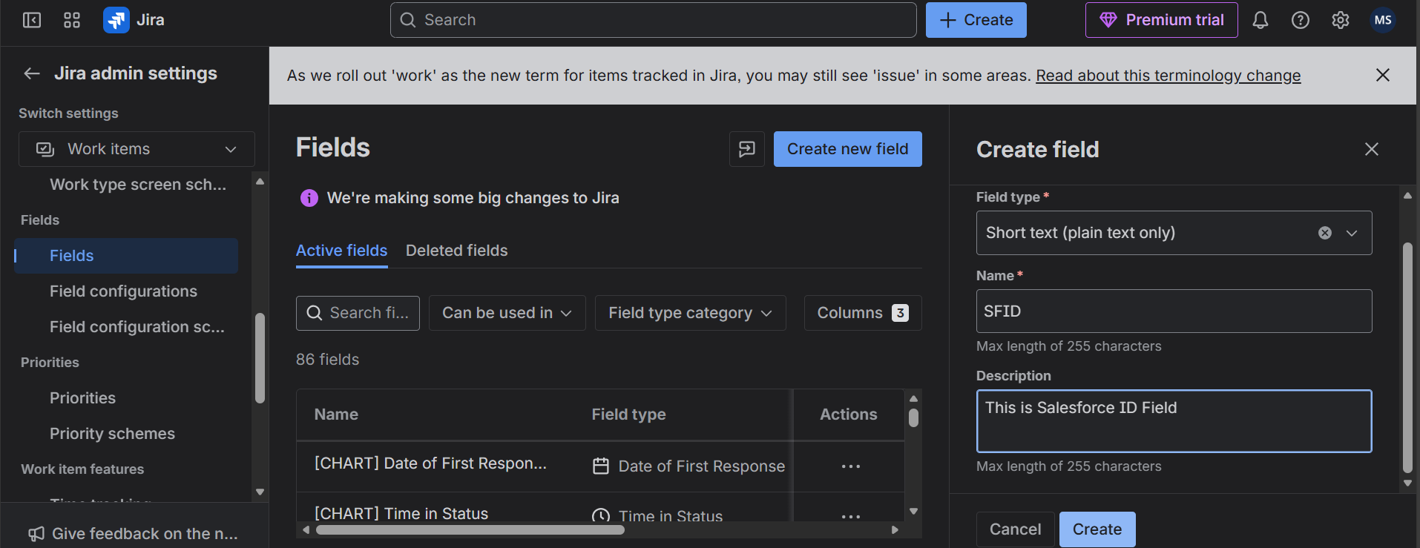The image size is (1420, 548).
Task: Switch to the Deleted fields tab
Action: click(x=457, y=251)
